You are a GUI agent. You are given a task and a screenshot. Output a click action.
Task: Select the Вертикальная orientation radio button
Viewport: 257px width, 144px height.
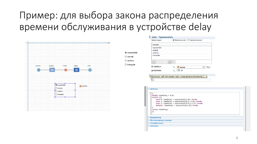tap(173, 40)
